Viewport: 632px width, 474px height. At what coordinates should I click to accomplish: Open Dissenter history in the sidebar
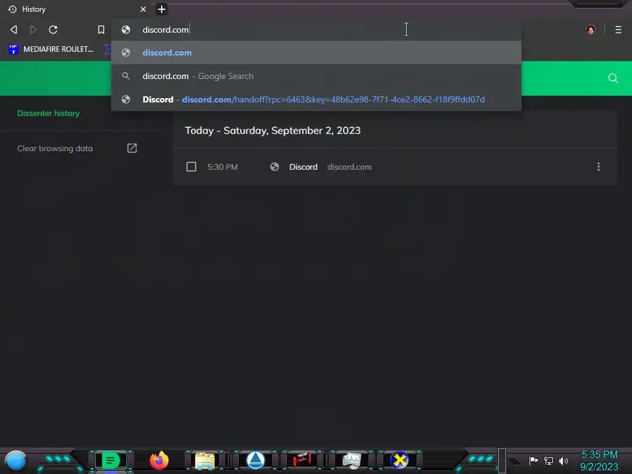click(48, 114)
